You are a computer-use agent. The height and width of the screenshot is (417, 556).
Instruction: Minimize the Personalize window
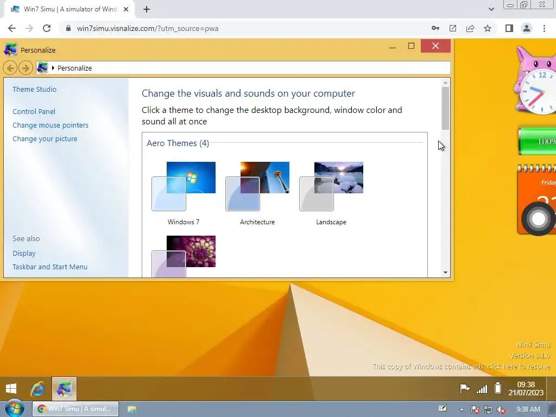(392, 47)
